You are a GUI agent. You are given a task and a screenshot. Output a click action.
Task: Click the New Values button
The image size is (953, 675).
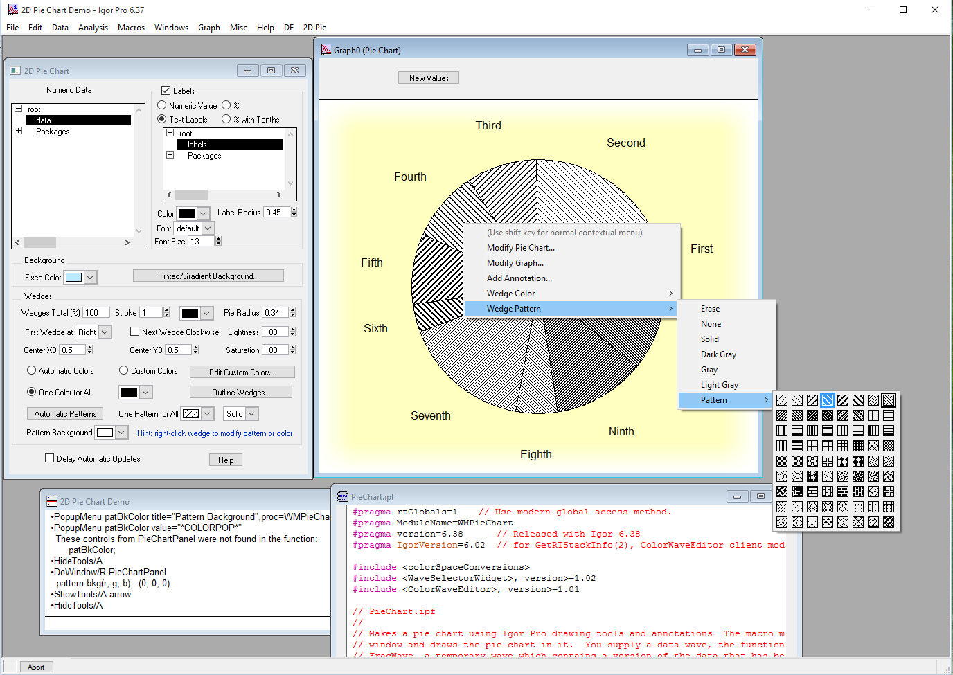pyautogui.click(x=428, y=78)
